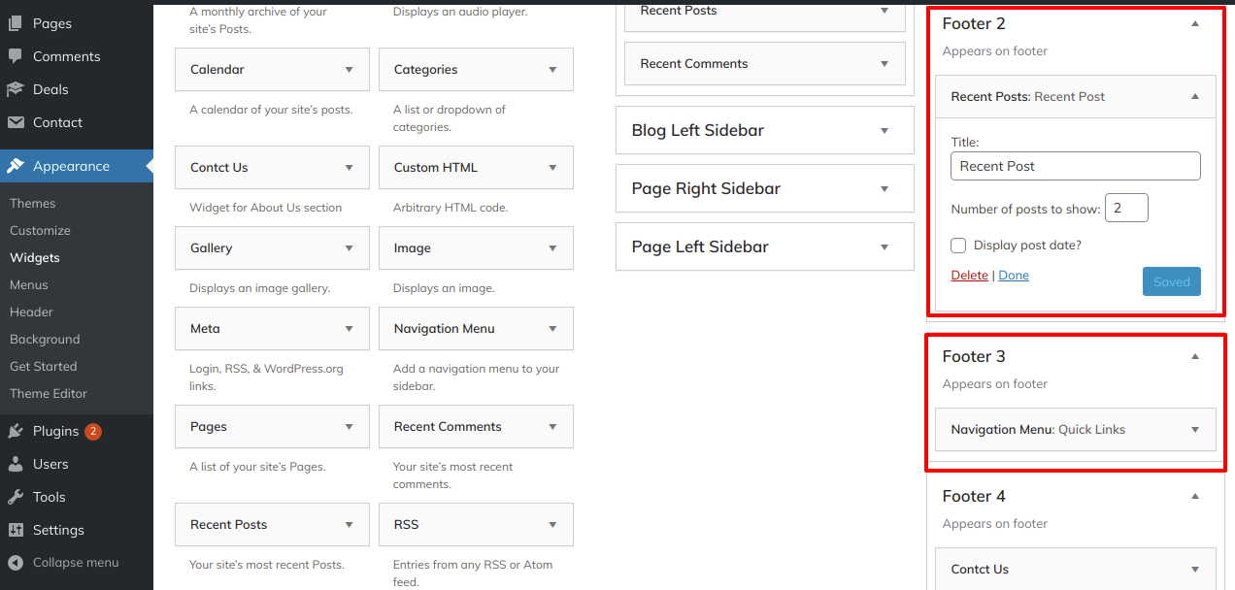The height and width of the screenshot is (590, 1235).
Task: Expand the Custom HTML widget arrow
Action: [x=552, y=168]
